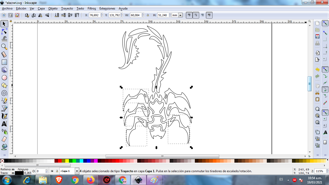Open the Filtros menu

(92, 8)
